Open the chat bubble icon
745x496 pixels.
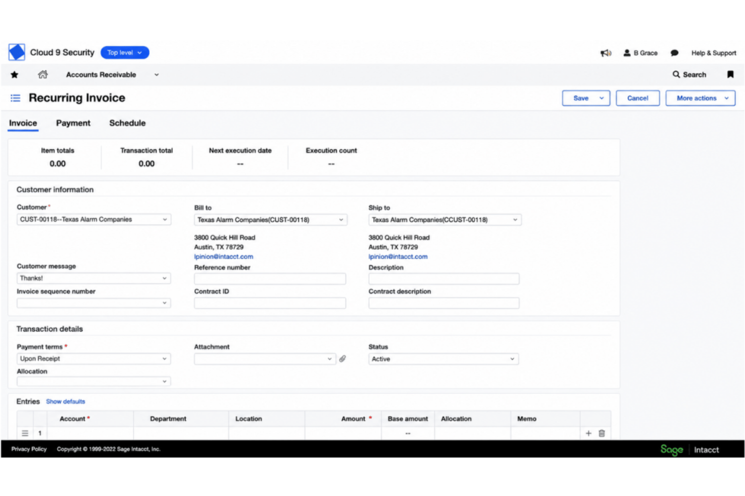[x=675, y=53]
